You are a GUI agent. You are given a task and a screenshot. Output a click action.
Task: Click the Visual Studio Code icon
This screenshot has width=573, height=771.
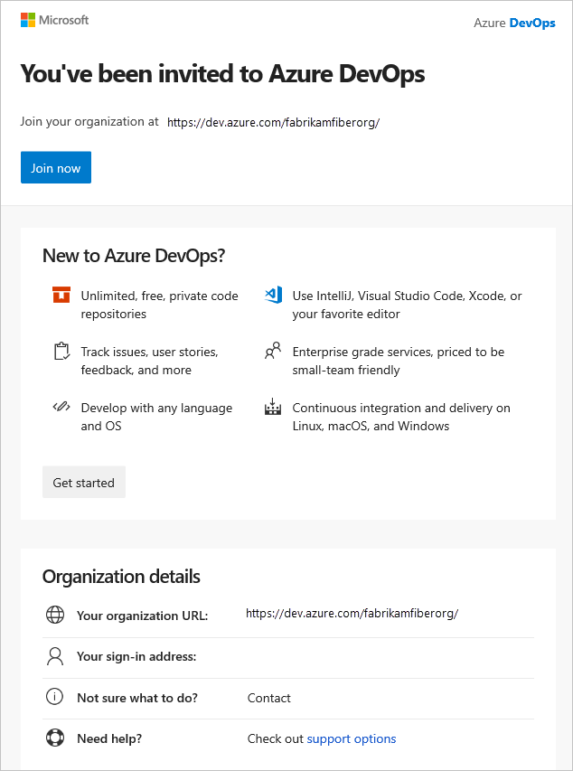273,295
